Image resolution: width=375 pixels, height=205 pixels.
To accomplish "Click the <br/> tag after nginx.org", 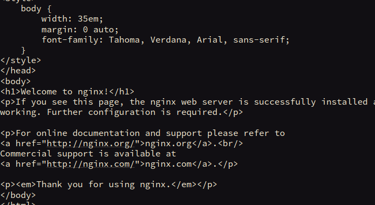I will (230, 143).
